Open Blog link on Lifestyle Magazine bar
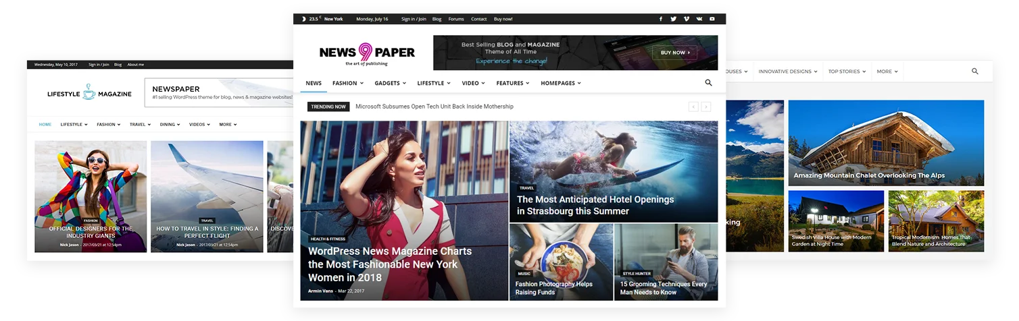This screenshot has height=321, width=1019. click(118, 65)
